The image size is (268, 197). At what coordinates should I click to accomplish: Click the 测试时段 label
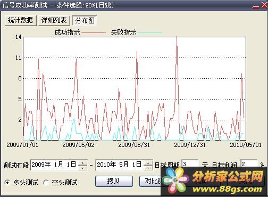tap(16, 166)
